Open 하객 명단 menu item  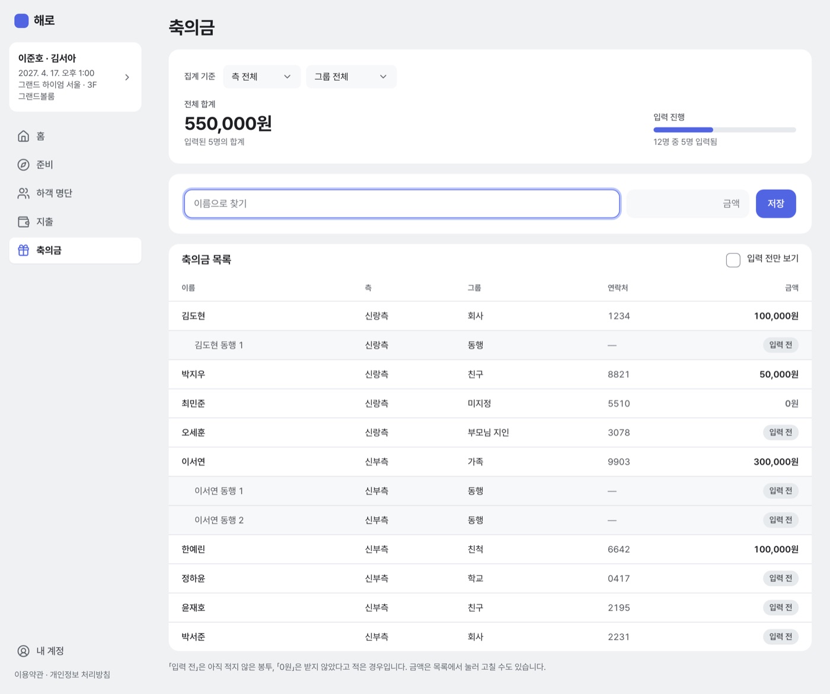point(75,193)
